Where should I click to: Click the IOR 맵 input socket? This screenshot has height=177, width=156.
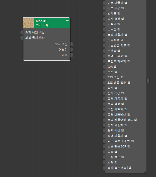pyautogui.click(x=104, y=66)
